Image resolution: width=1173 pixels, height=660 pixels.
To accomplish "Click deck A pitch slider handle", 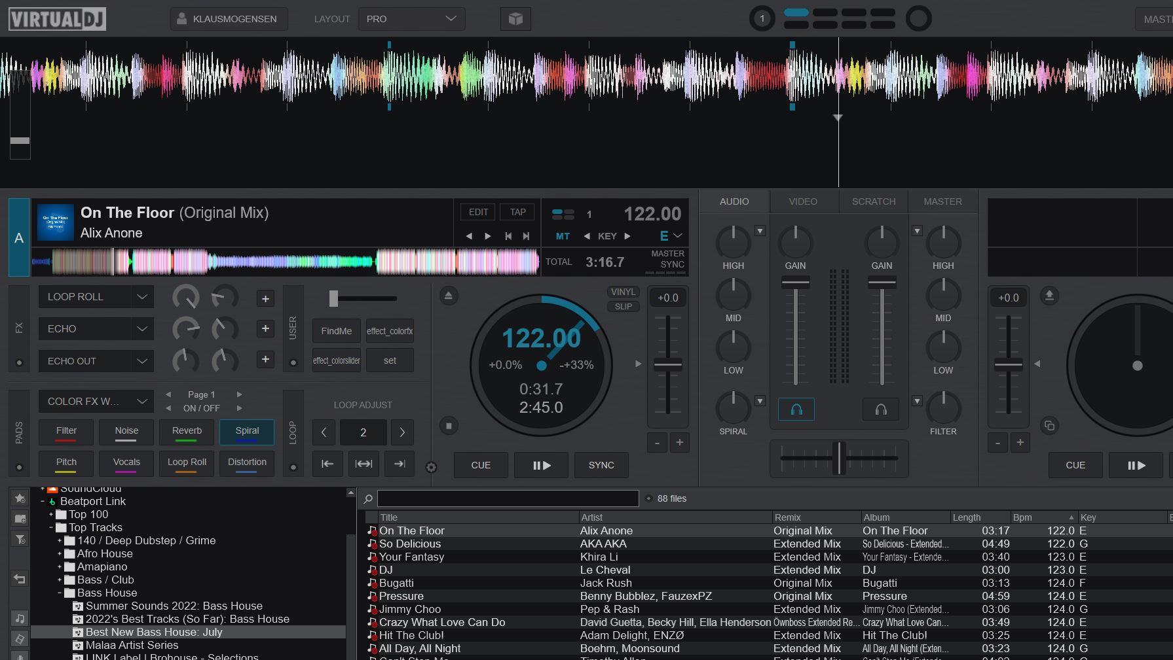I will tap(668, 365).
